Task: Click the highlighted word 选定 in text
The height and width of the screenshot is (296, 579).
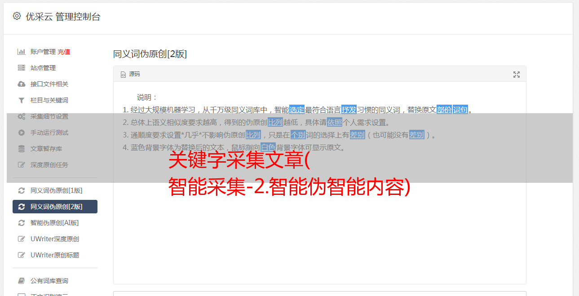Action: [x=297, y=110]
